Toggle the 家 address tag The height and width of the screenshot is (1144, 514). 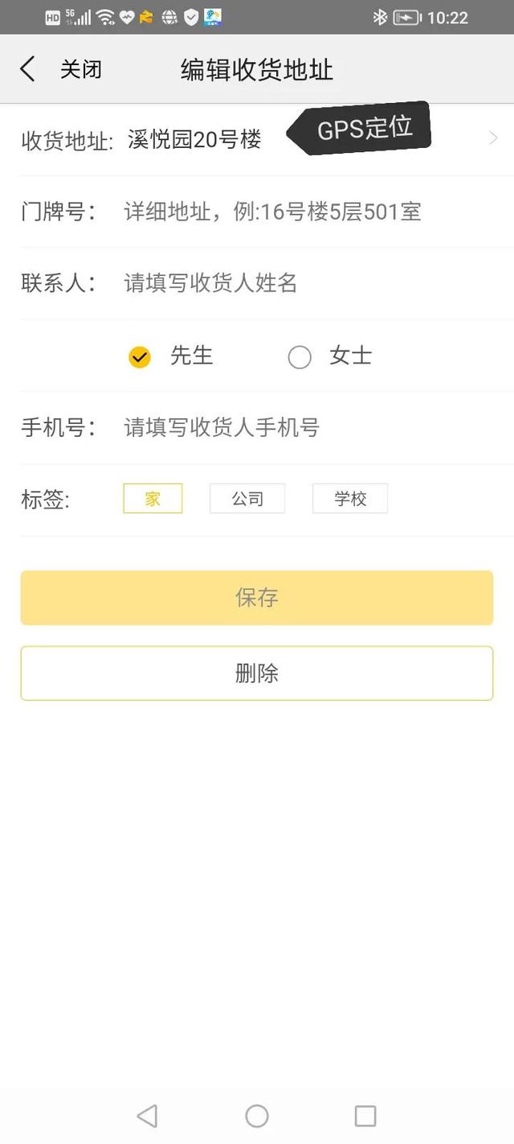(153, 498)
